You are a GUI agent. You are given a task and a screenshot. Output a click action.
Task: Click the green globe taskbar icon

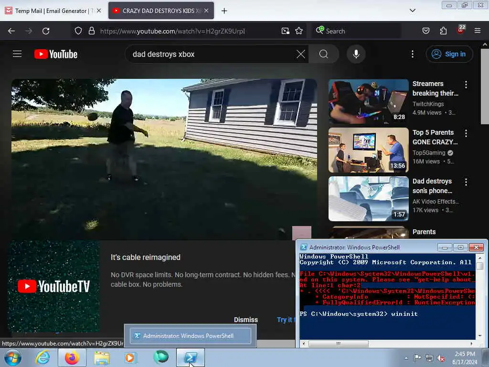click(x=161, y=357)
